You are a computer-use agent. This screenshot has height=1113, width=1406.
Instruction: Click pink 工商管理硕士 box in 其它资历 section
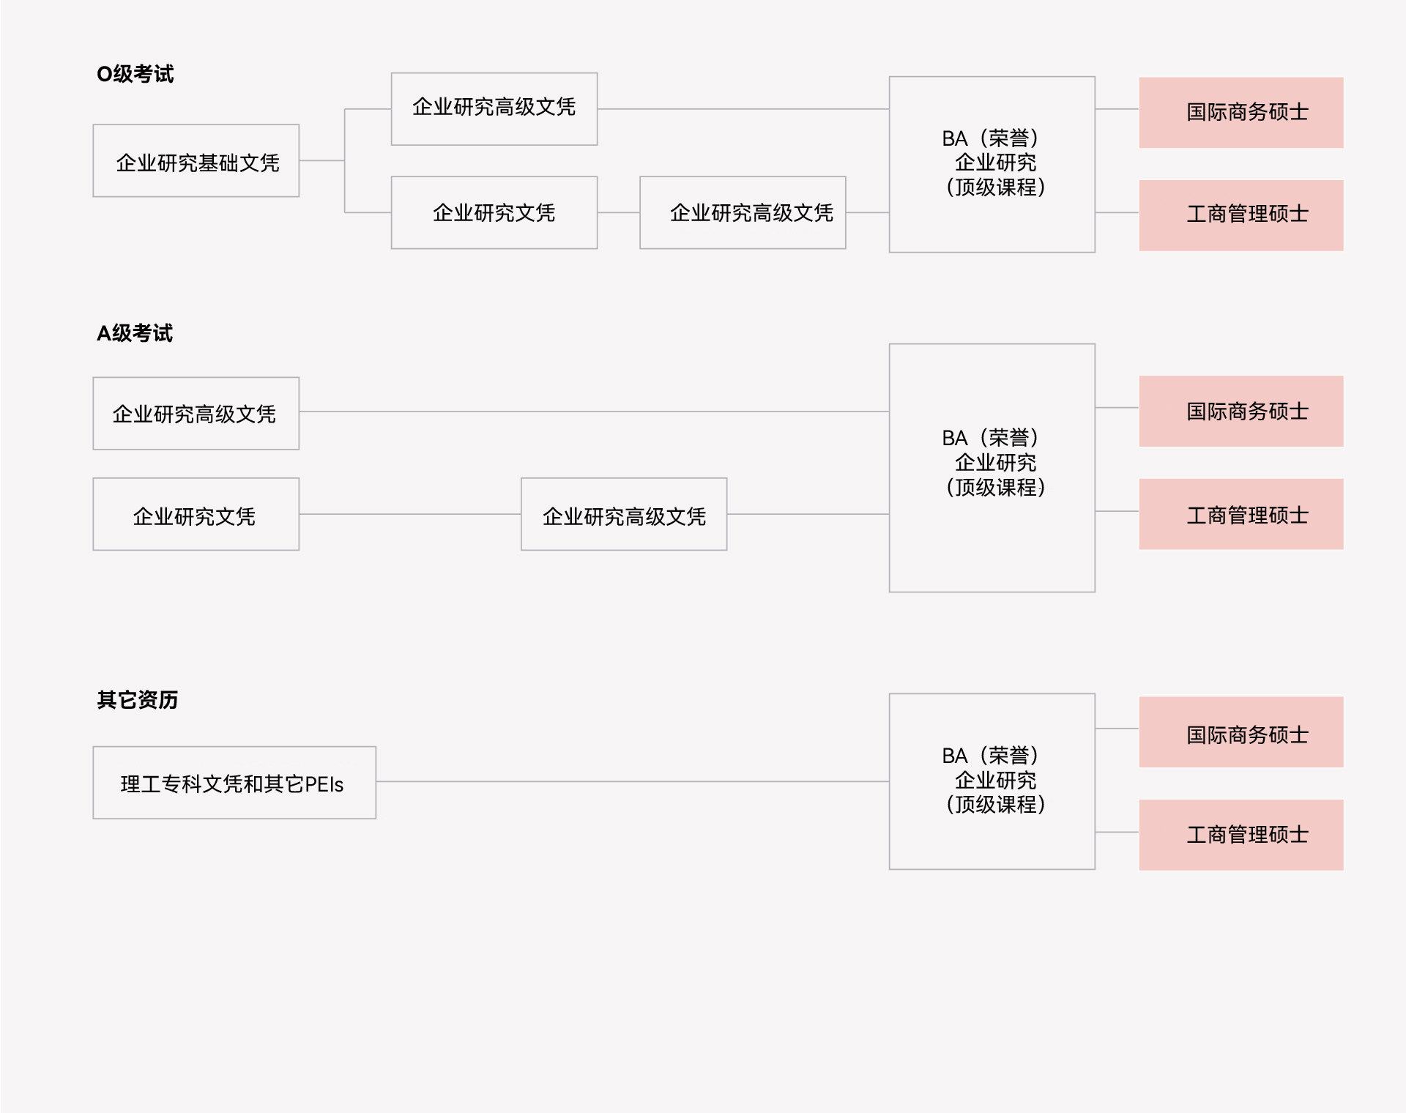pos(1241,835)
